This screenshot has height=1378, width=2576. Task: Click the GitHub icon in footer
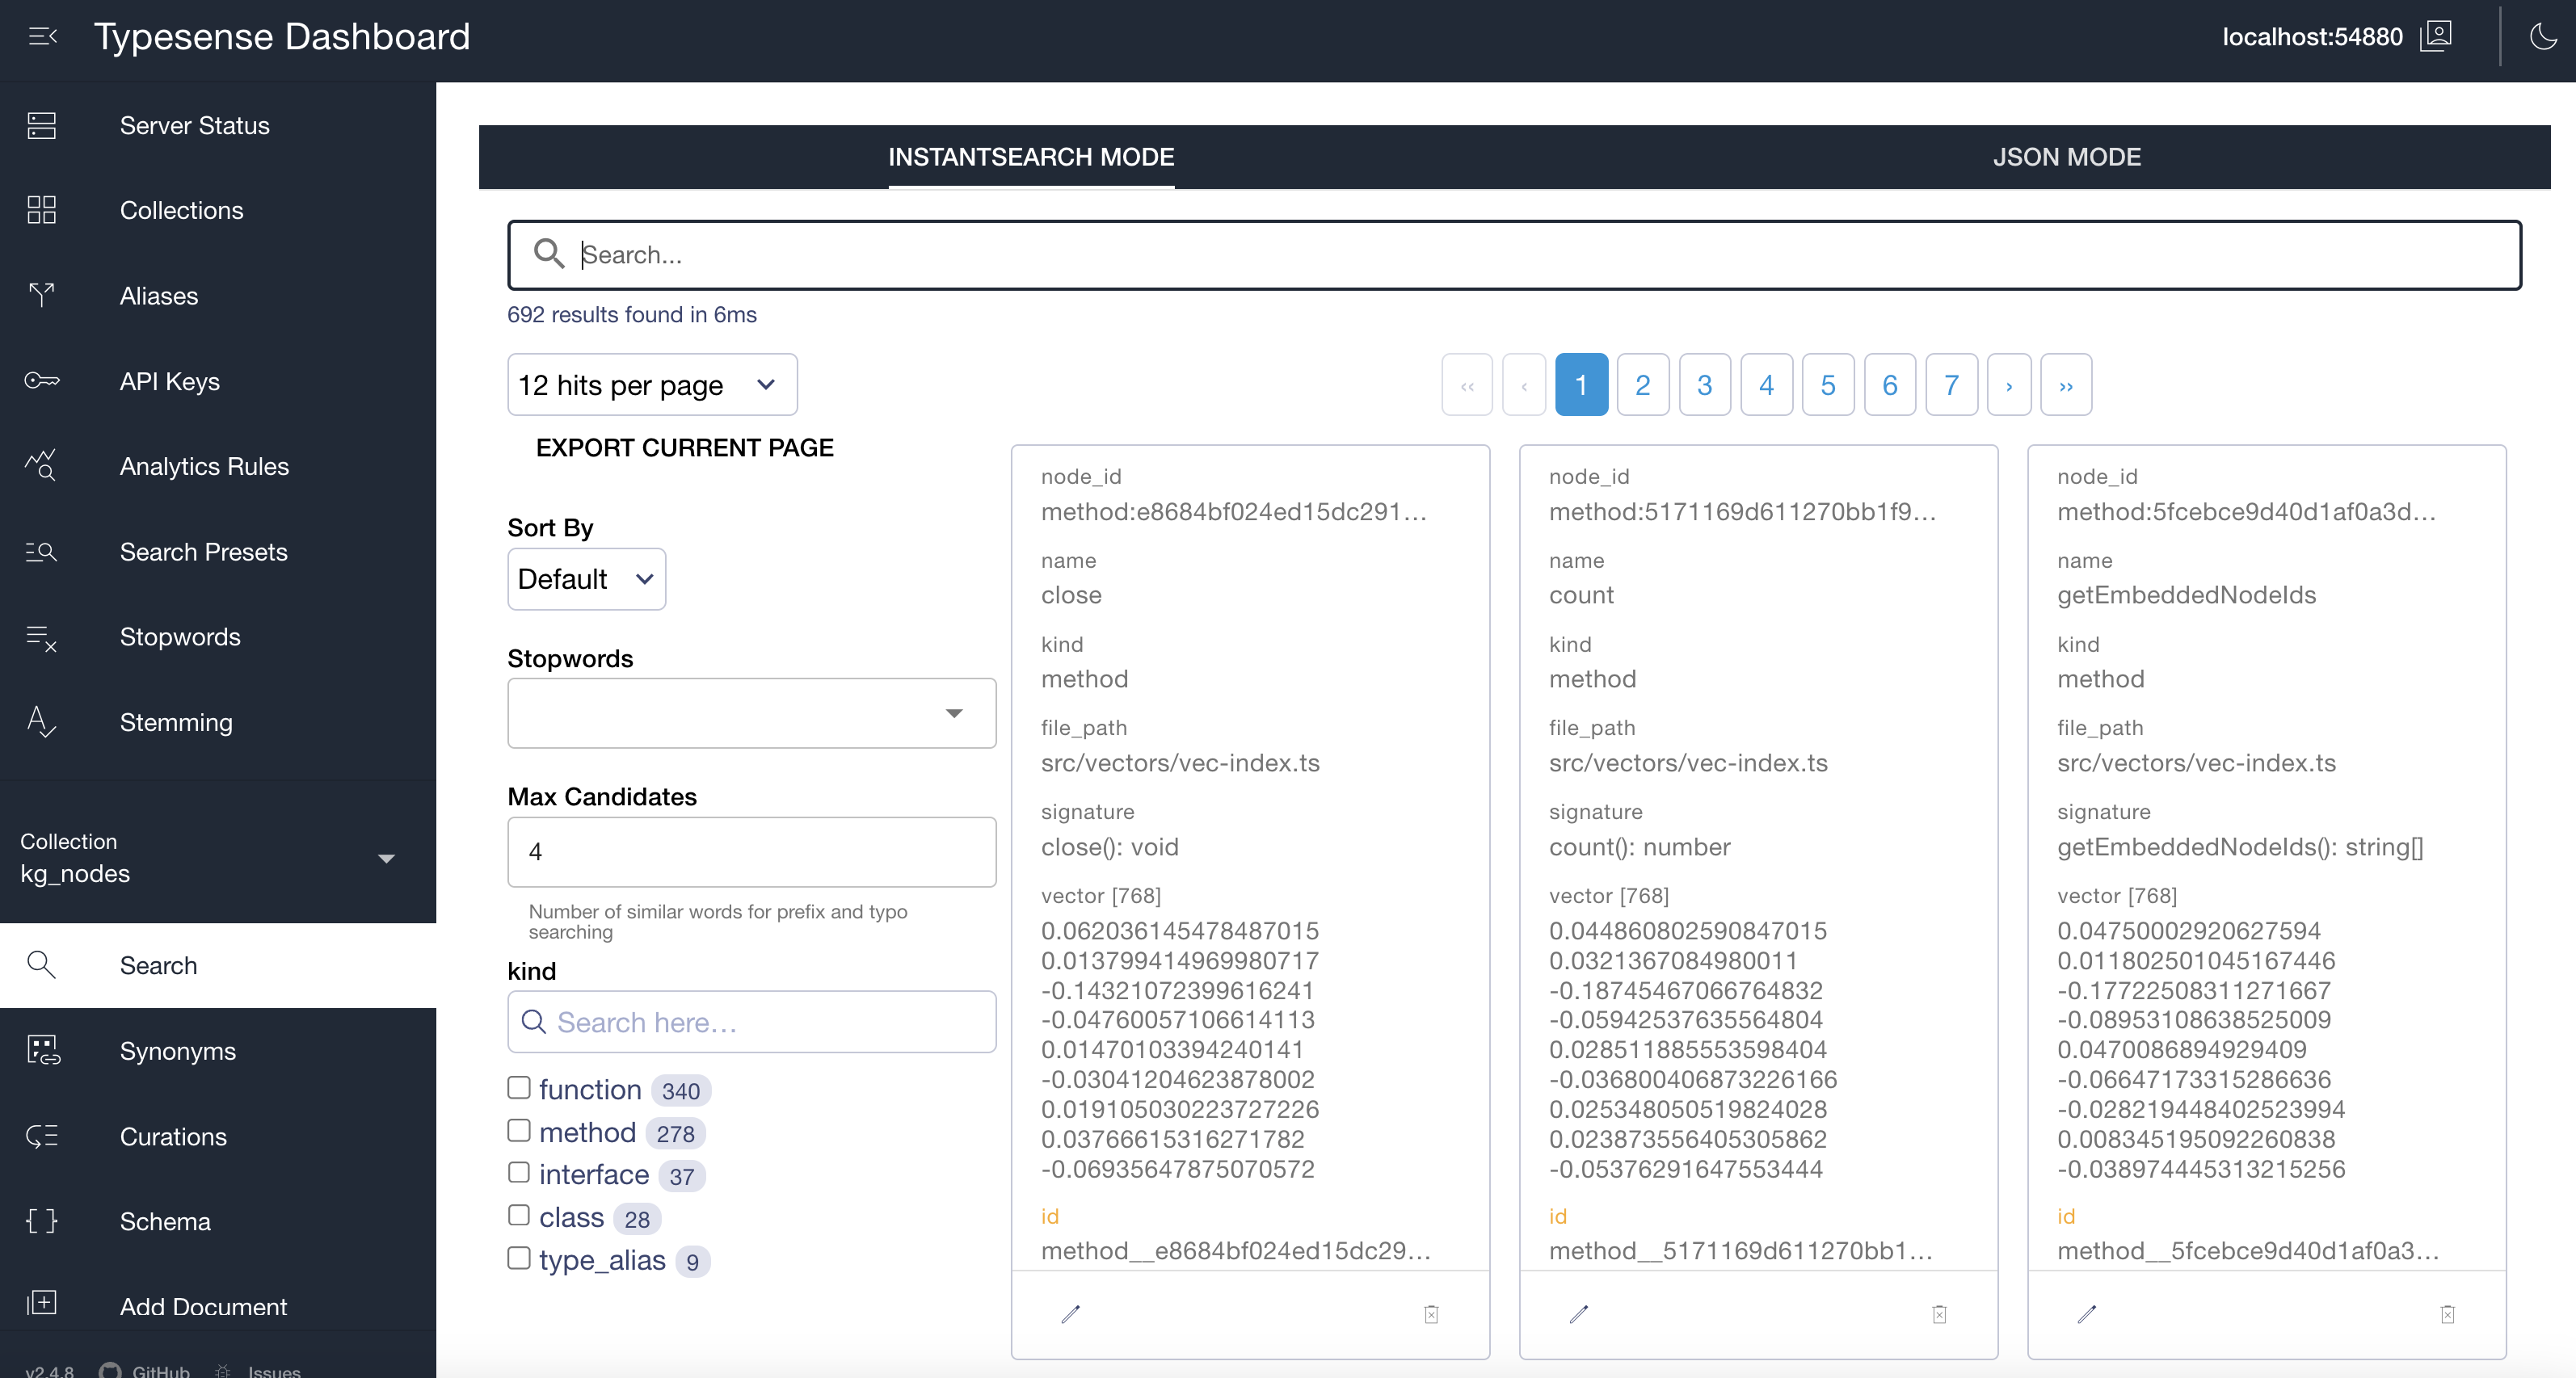pyautogui.click(x=110, y=1371)
